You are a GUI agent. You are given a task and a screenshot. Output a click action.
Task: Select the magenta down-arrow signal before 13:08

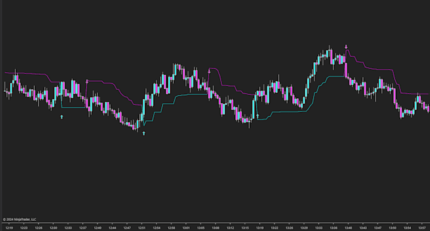click(x=209, y=72)
